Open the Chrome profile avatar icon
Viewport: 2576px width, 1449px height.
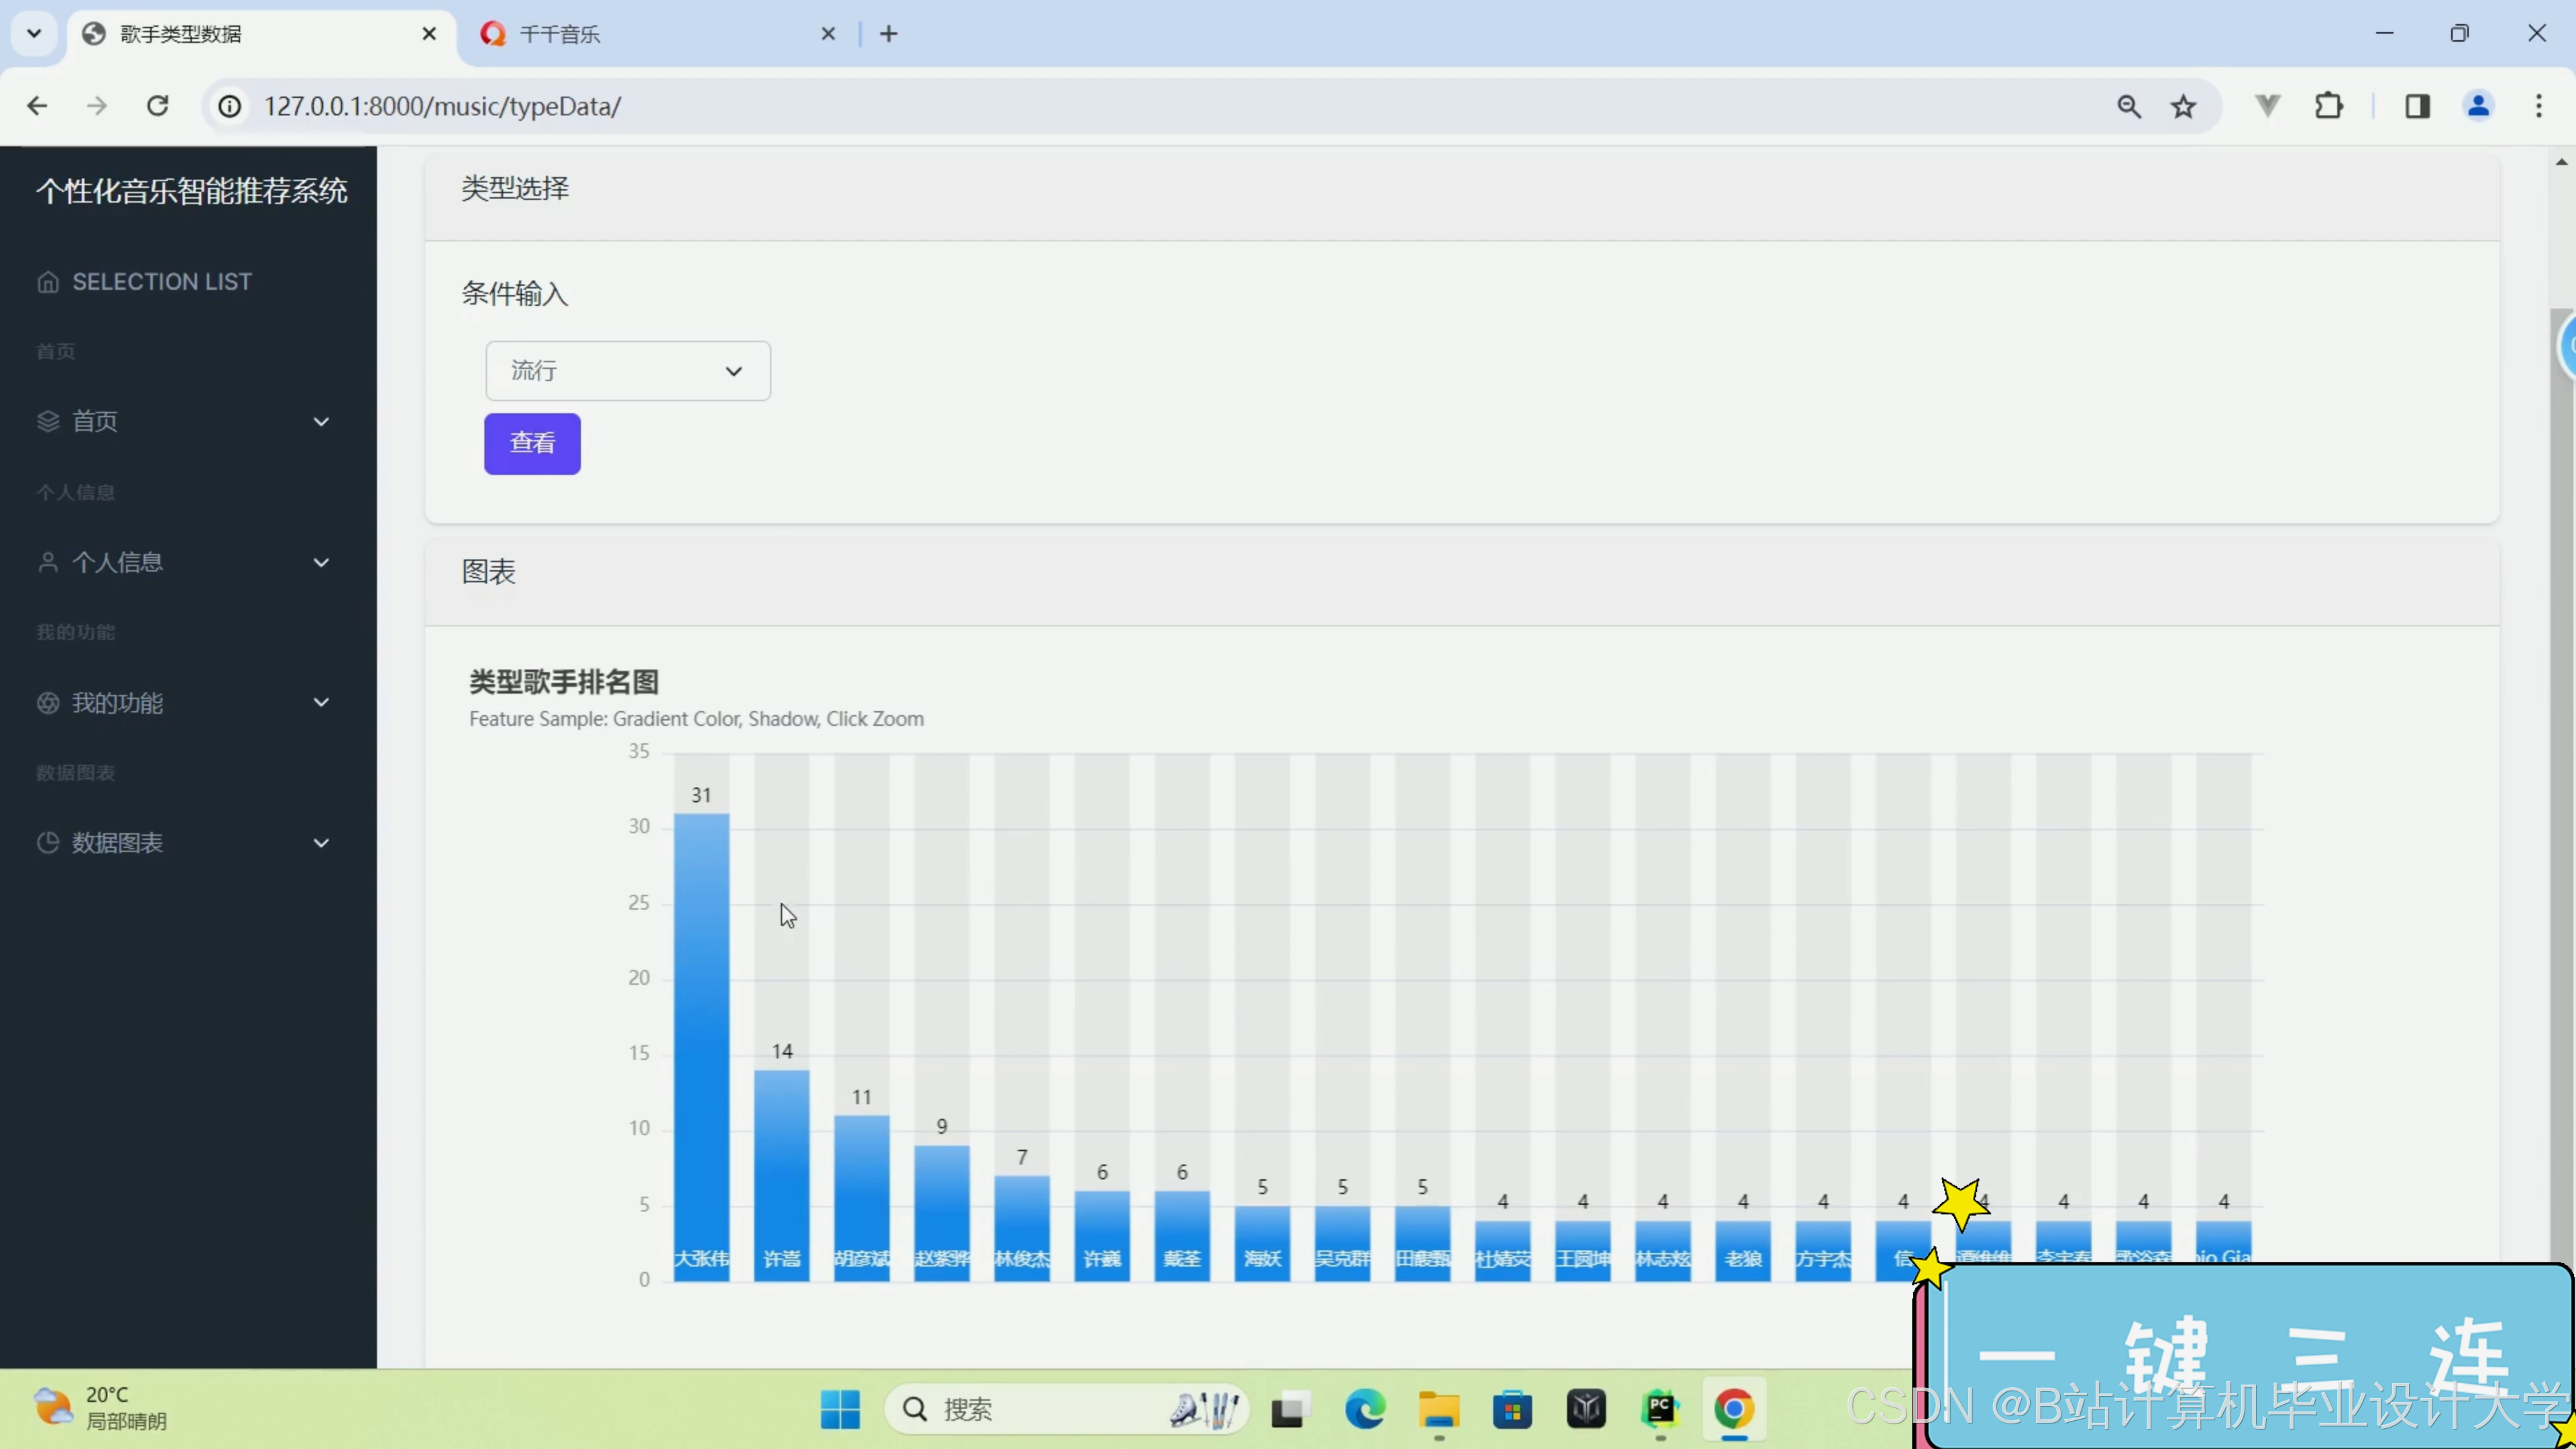2478,106
